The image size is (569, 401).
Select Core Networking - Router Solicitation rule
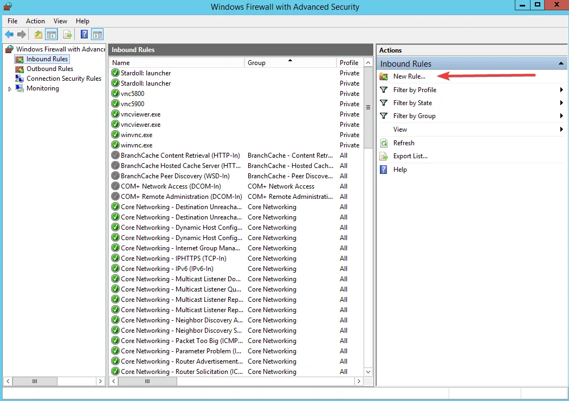coord(182,372)
